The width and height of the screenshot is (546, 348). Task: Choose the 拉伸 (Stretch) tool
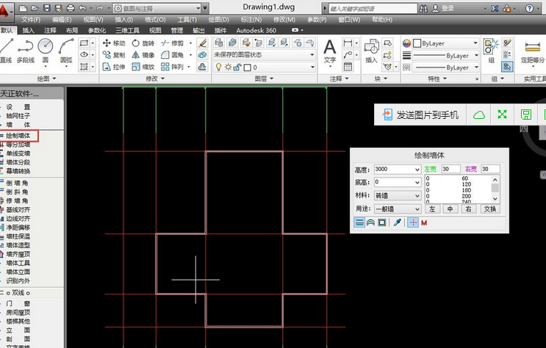coord(114,67)
